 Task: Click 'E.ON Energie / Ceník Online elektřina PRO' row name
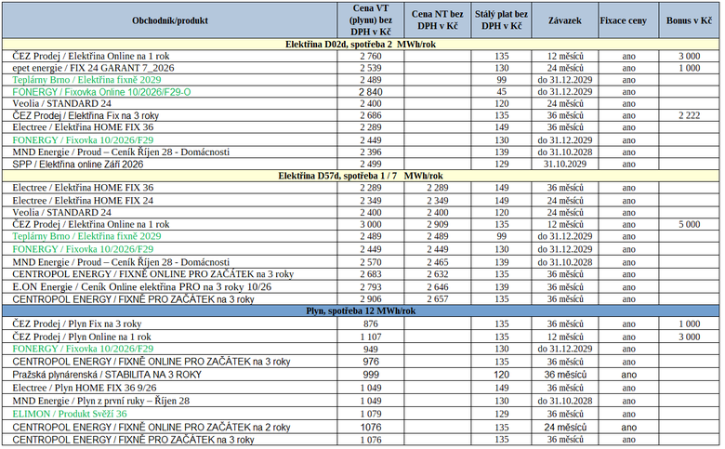pyautogui.click(x=142, y=287)
